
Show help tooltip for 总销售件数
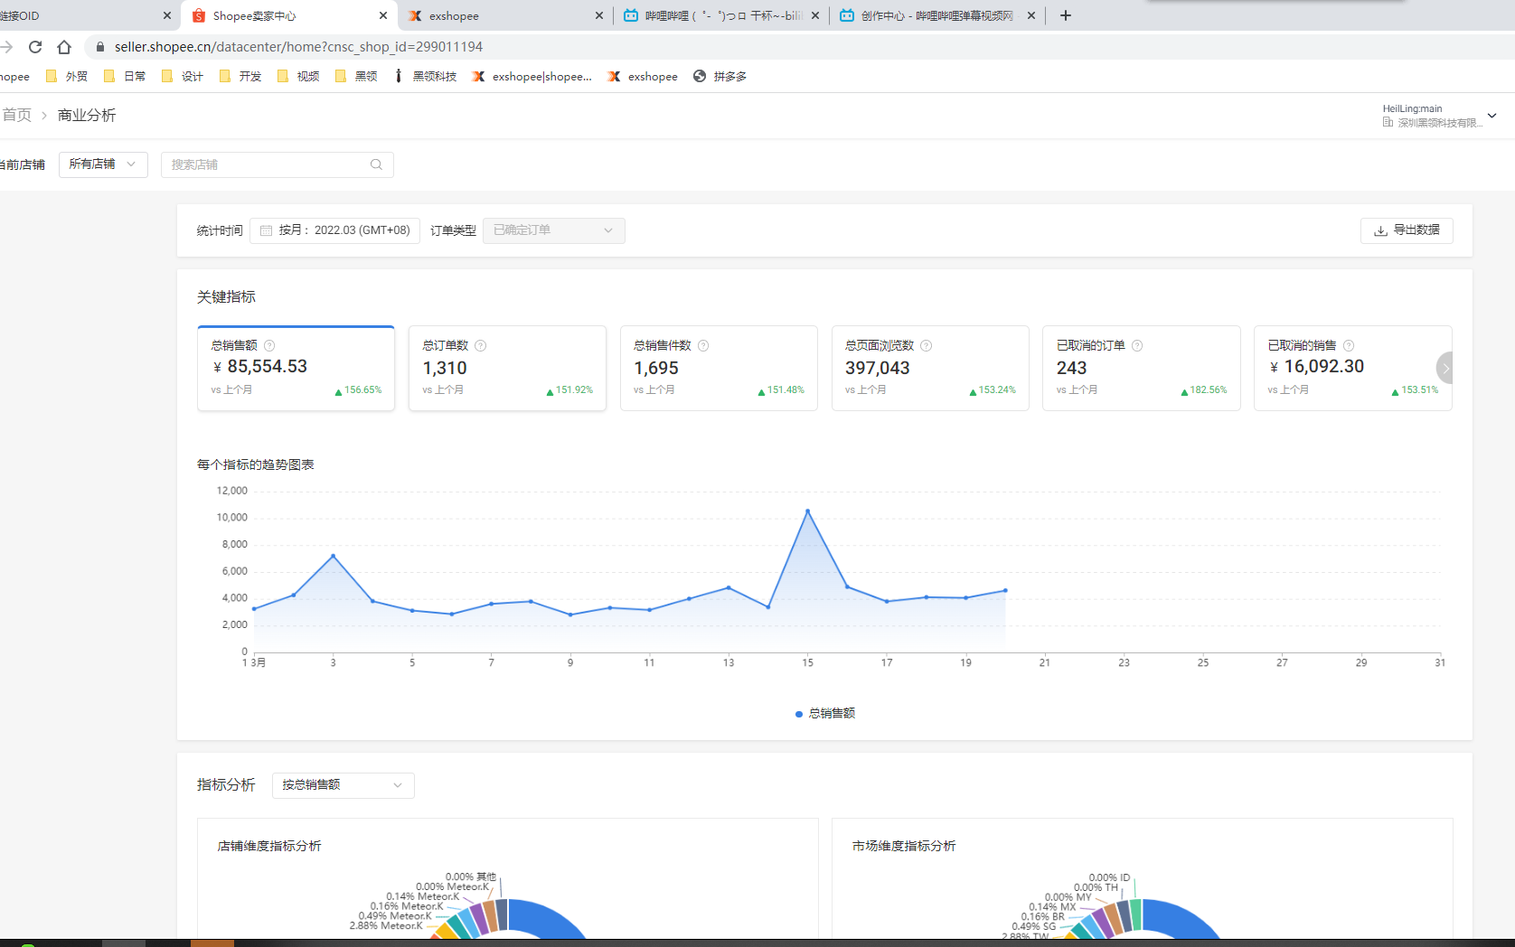point(703,346)
